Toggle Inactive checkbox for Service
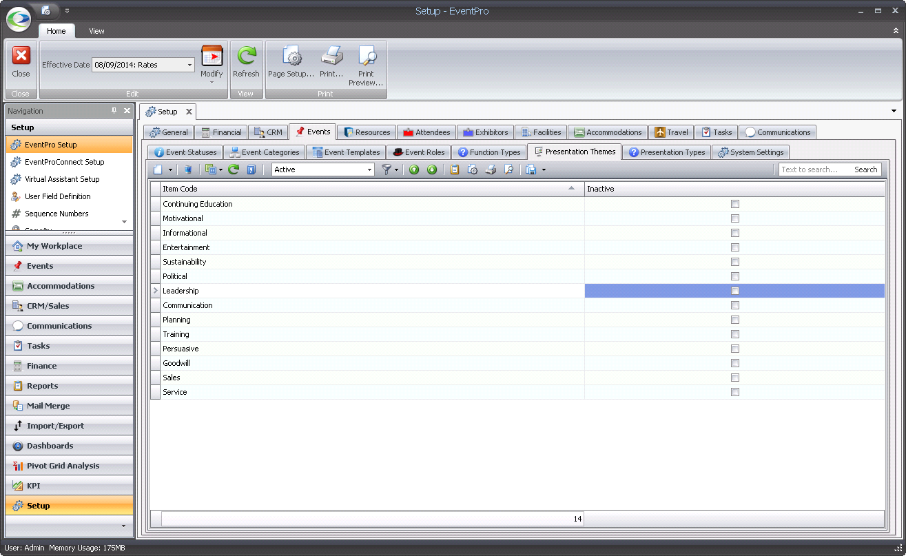The image size is (906, 556). pos(735,392)
